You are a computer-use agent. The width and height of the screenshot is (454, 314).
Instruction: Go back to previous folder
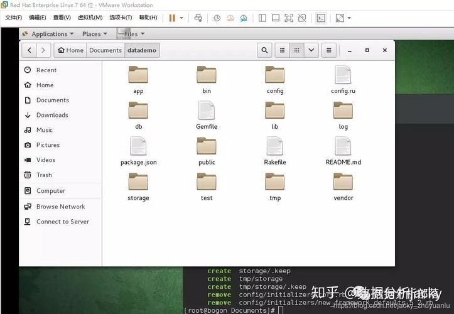[x=30, y=50]
